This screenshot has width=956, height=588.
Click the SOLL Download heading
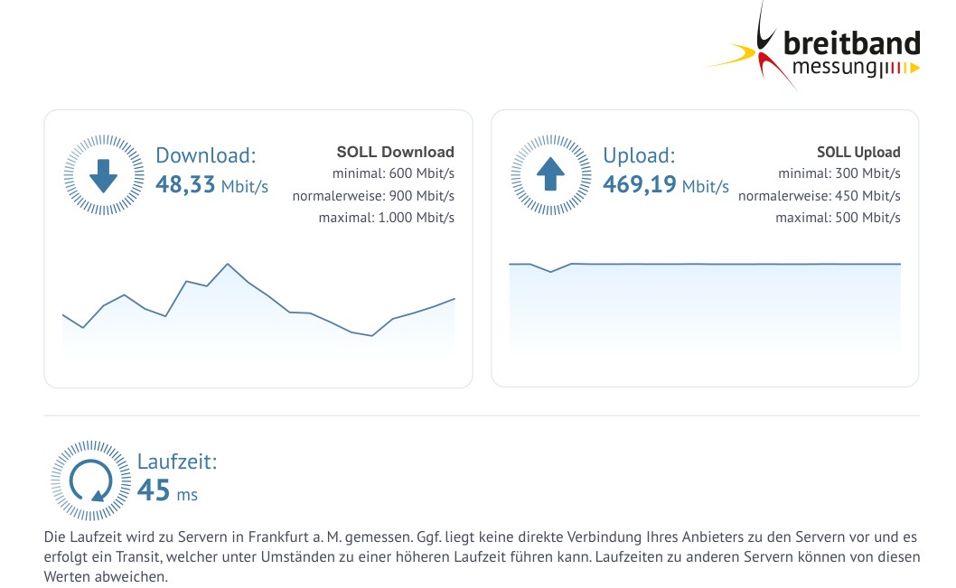point(395,152)
